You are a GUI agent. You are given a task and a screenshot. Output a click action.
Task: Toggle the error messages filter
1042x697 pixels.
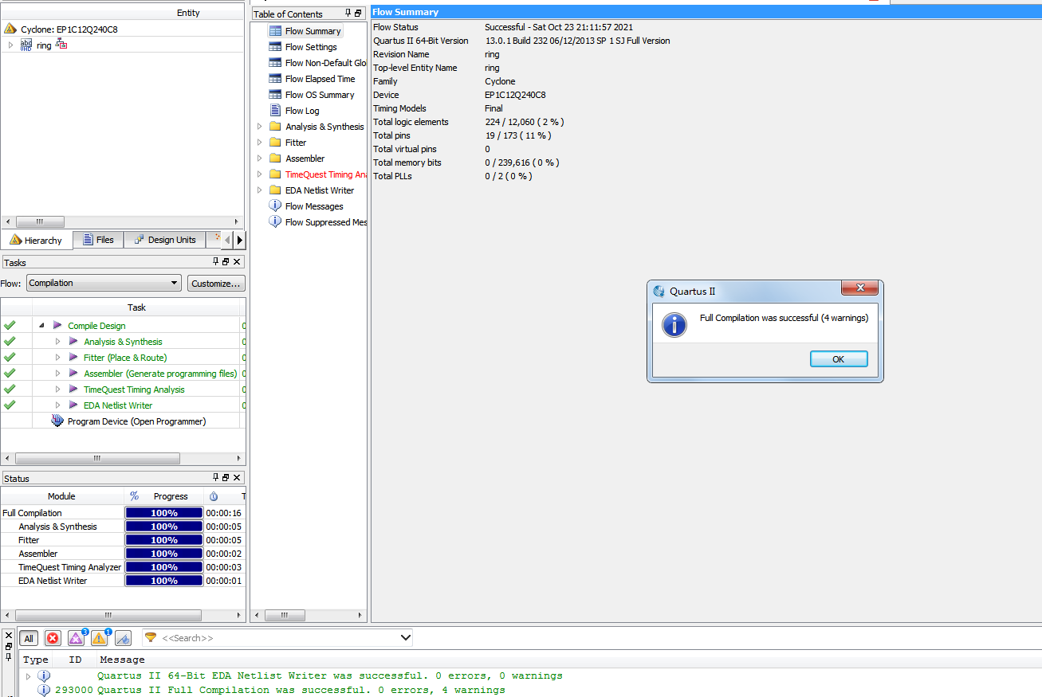pos(53,638)
